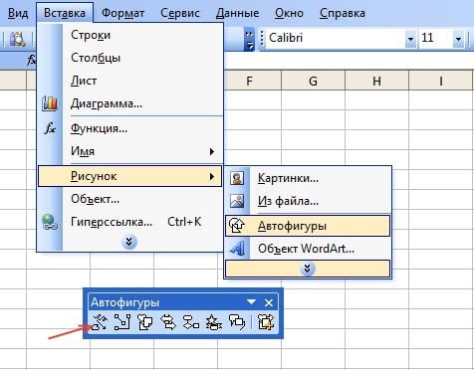
Task: Open Callouts icon in Автофигуры toolbar
Action: (x=237, y=322)
